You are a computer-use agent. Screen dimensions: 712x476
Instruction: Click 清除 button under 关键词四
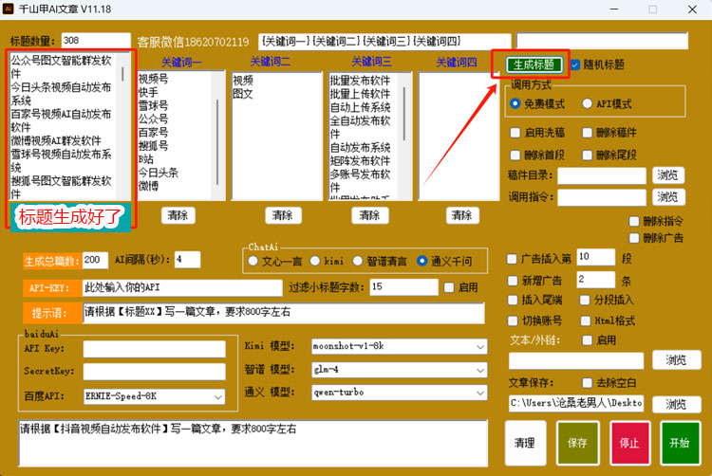tap(461, 215)
